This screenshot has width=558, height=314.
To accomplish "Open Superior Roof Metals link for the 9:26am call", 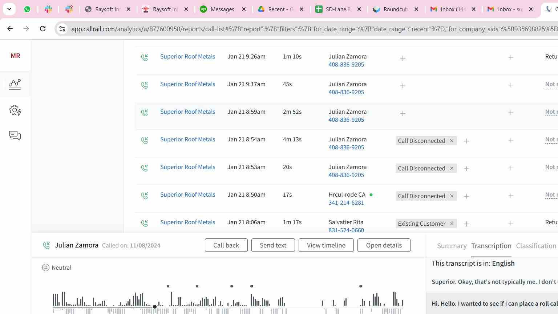I will tap(187, 56).
